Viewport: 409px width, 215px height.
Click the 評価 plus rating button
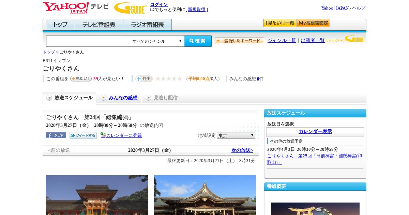[x=144, y=79]
